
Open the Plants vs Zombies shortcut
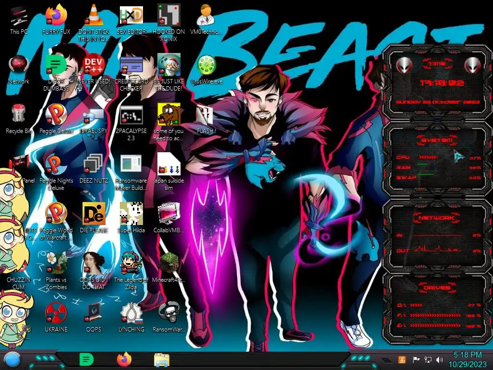(x=56, y=272)
